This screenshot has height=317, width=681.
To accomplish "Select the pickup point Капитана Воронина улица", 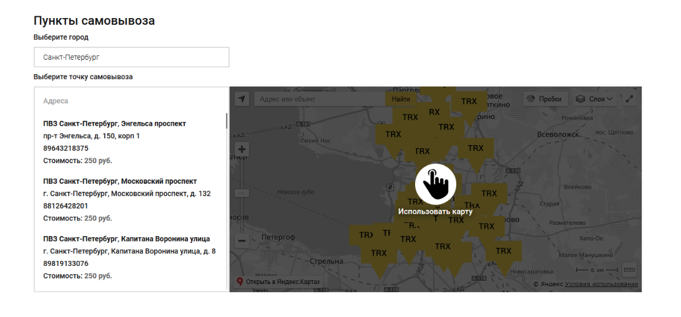I will pyautogui.click(x=126, y=239).
